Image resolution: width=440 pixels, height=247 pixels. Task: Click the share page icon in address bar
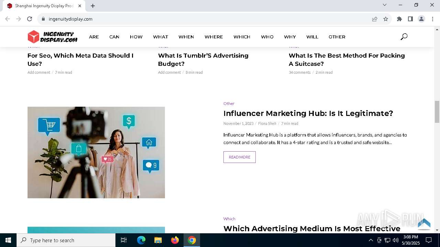click(x=375, y=19)
